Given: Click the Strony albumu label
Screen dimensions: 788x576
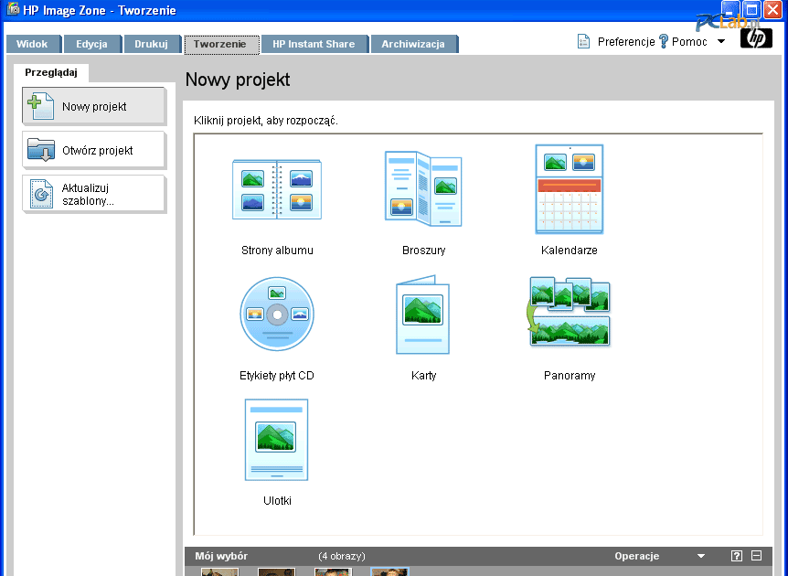Looking at the screenshot, I should tap(277, 251).
